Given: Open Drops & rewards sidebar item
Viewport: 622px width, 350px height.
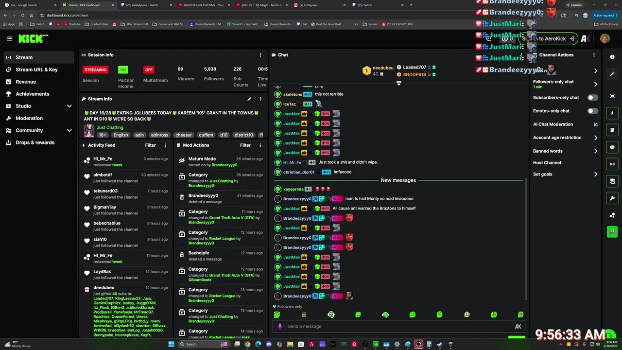Looking at the screenshot, I should point(39,142).
